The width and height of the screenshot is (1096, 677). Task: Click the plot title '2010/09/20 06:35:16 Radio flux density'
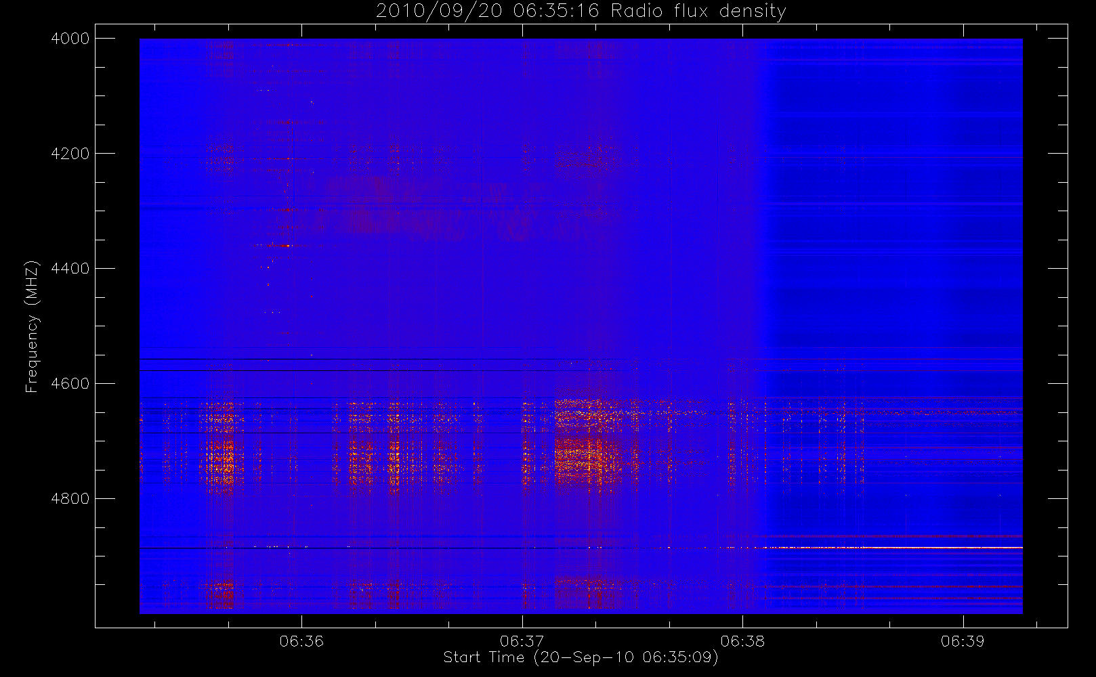coord(581,12)
